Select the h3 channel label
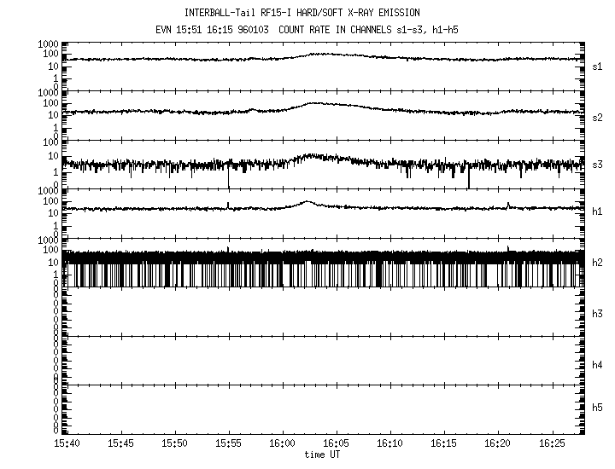Viewport: 615px width, 469px height. click(598, 315)
